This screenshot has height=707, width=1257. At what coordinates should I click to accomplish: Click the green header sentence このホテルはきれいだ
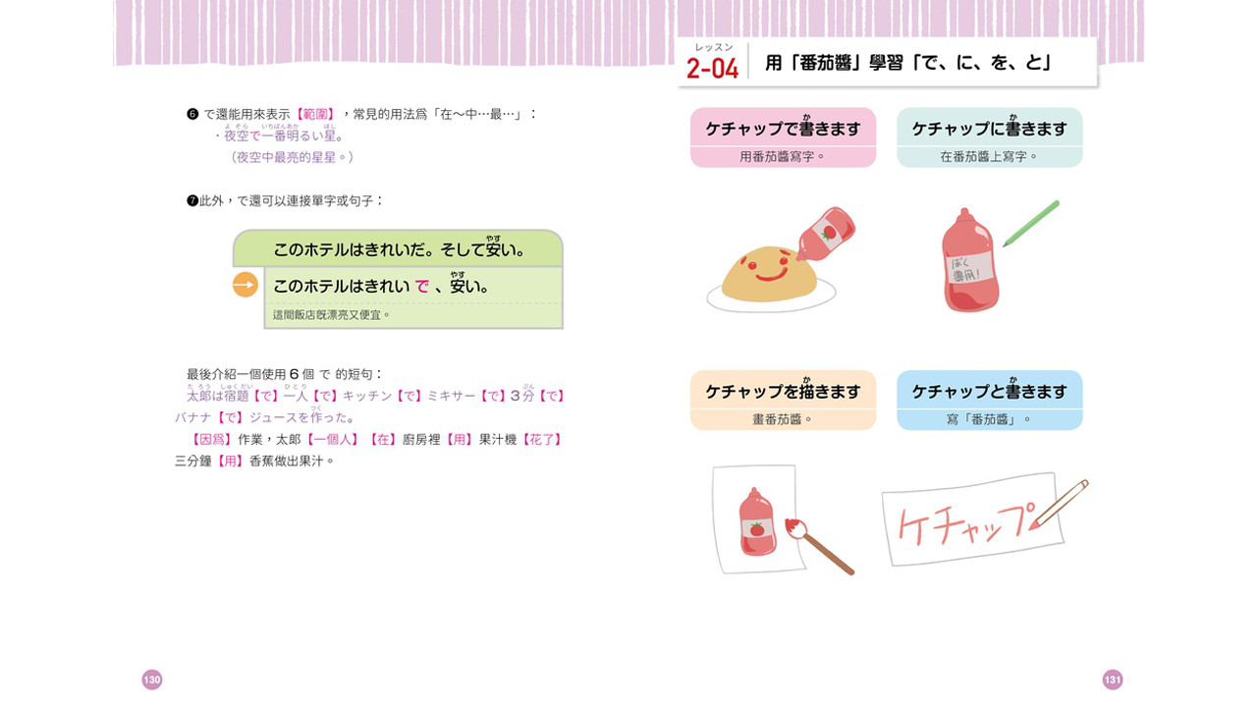[x=398, y=248]
